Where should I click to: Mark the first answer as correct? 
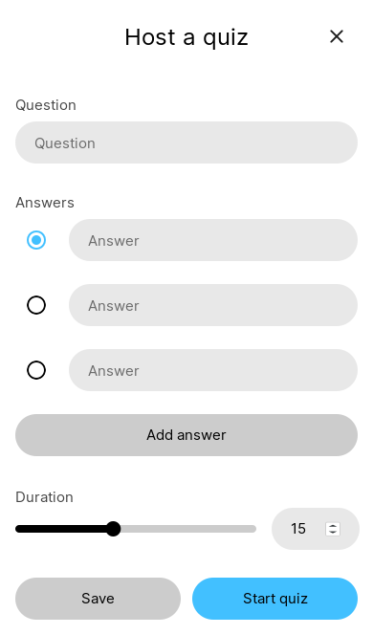36,240
